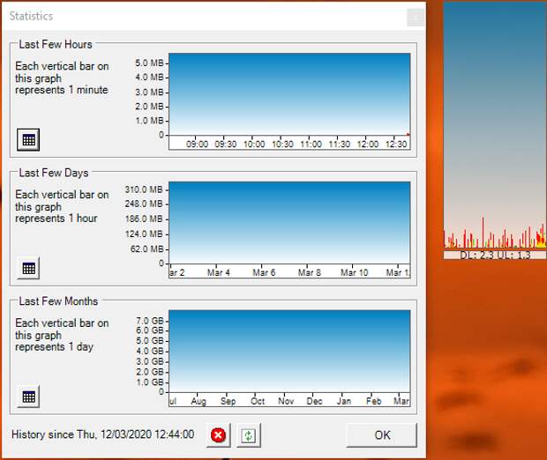
Task: Open table view for Last Few Hours
Action: [x=28, y=139]
